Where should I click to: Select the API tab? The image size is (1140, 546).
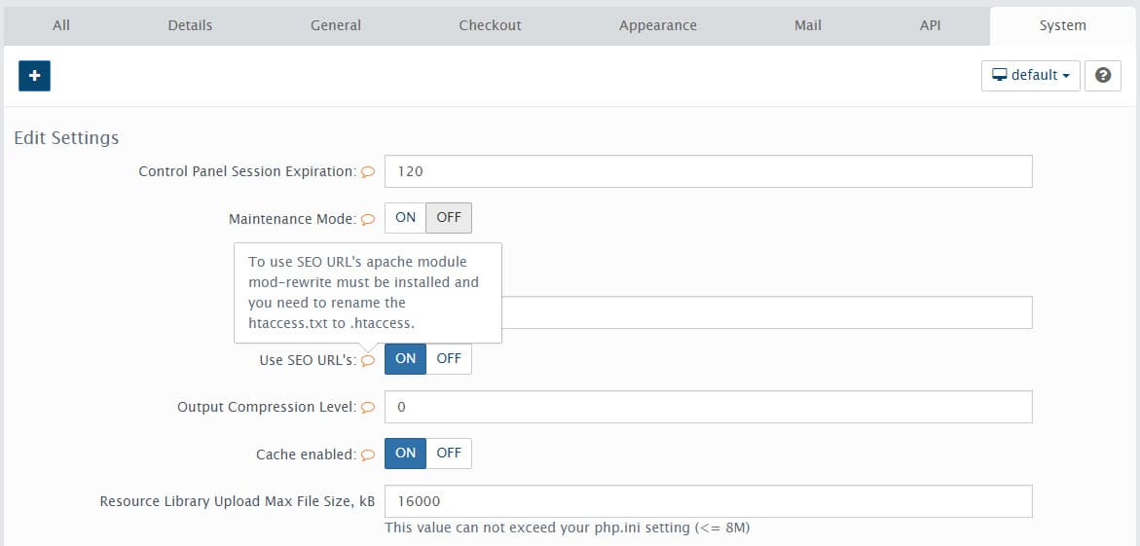[x=930, y=25]
